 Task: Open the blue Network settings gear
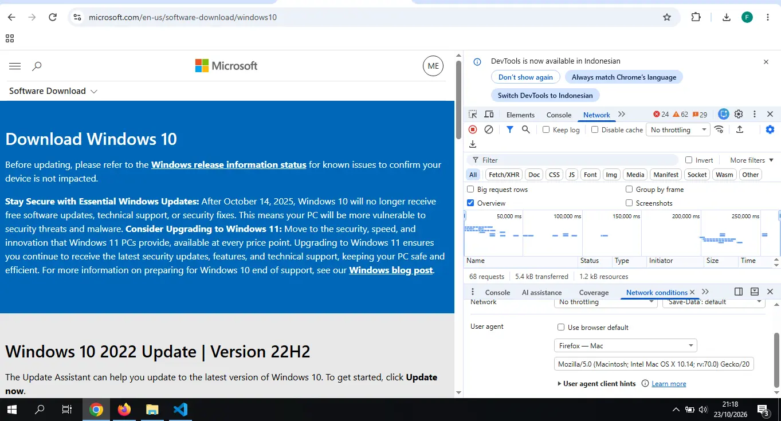point(770,129)
